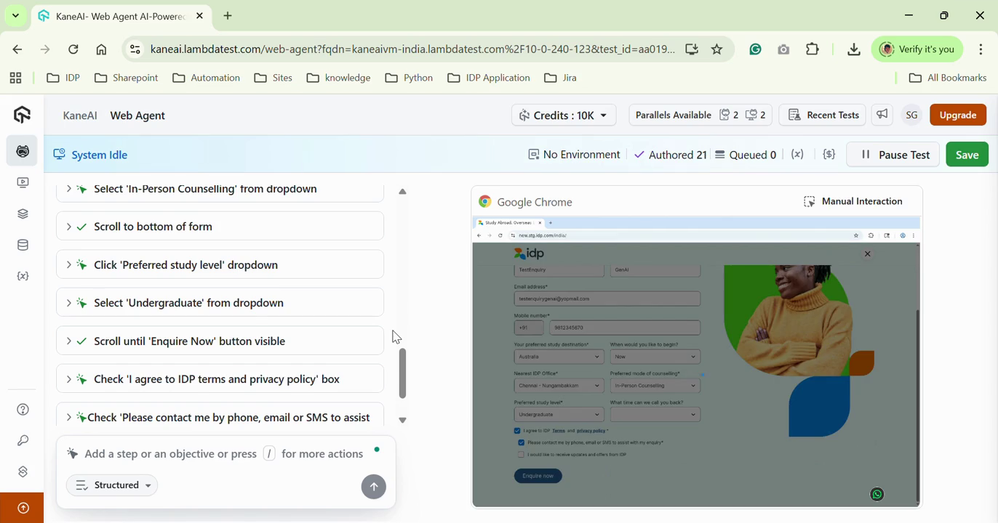Close the enquiry form with the X icon
998x523 pixels.
[867, 254]
